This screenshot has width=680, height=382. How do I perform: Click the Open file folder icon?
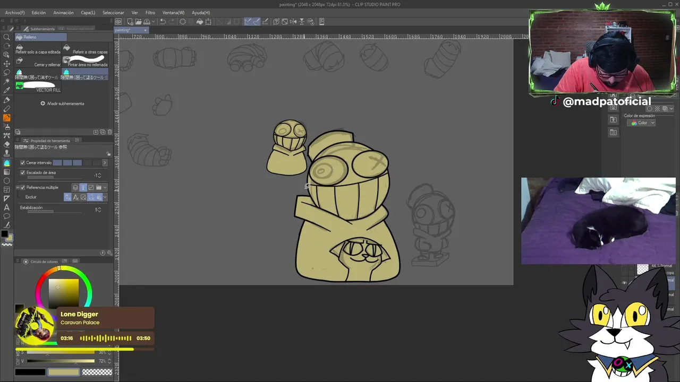138,22
